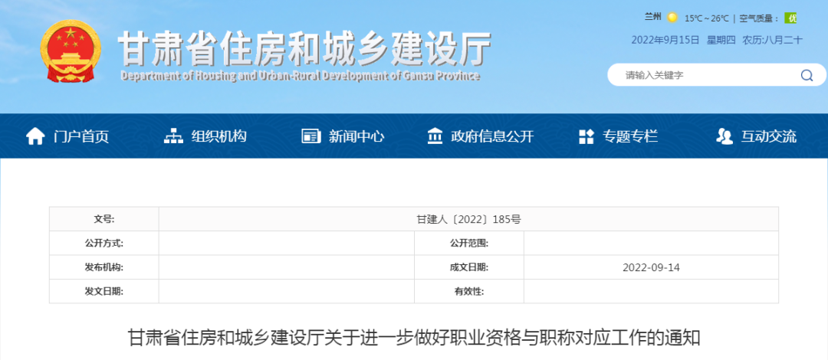This screenshot has width=828, height=360.
Task: Click the lunar date 农历:八月二十
Action: point(773,40)
